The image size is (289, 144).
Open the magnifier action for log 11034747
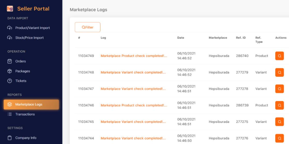pyautogui.click(x=279, y=89)
